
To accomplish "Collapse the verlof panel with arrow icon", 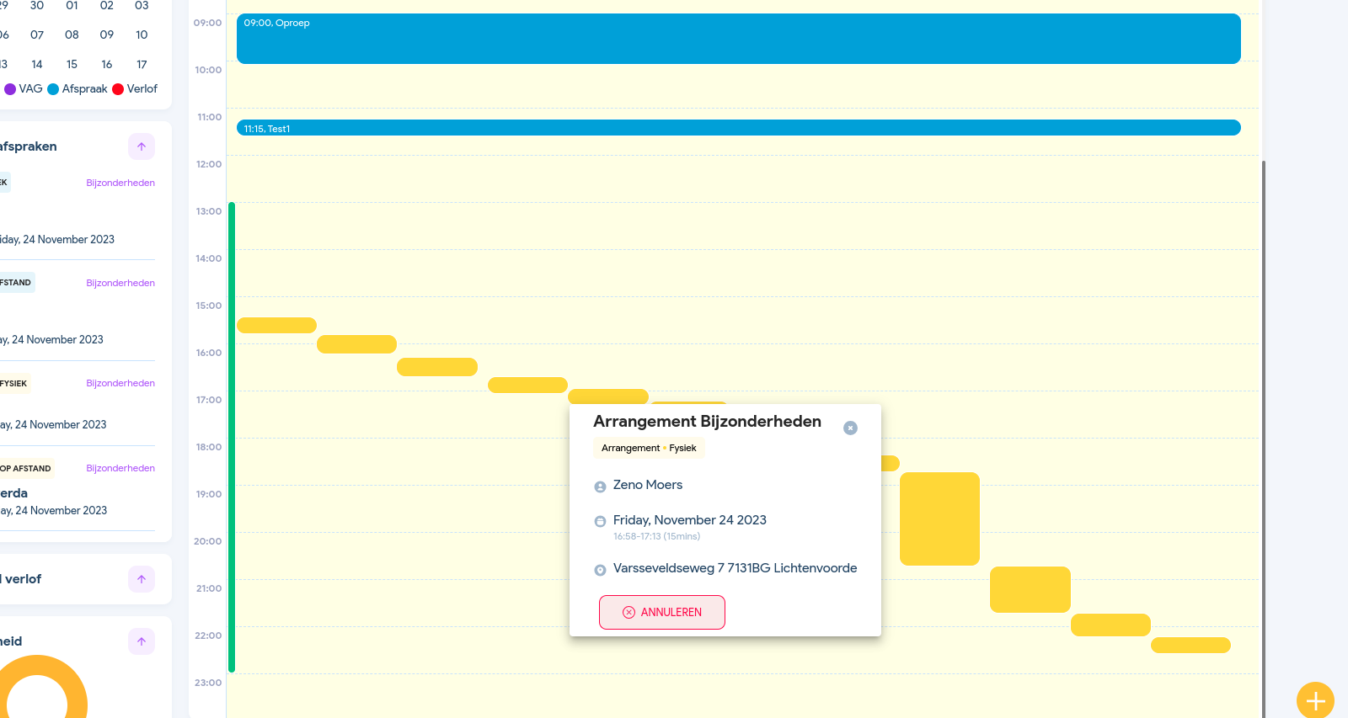I will [142, 579].
